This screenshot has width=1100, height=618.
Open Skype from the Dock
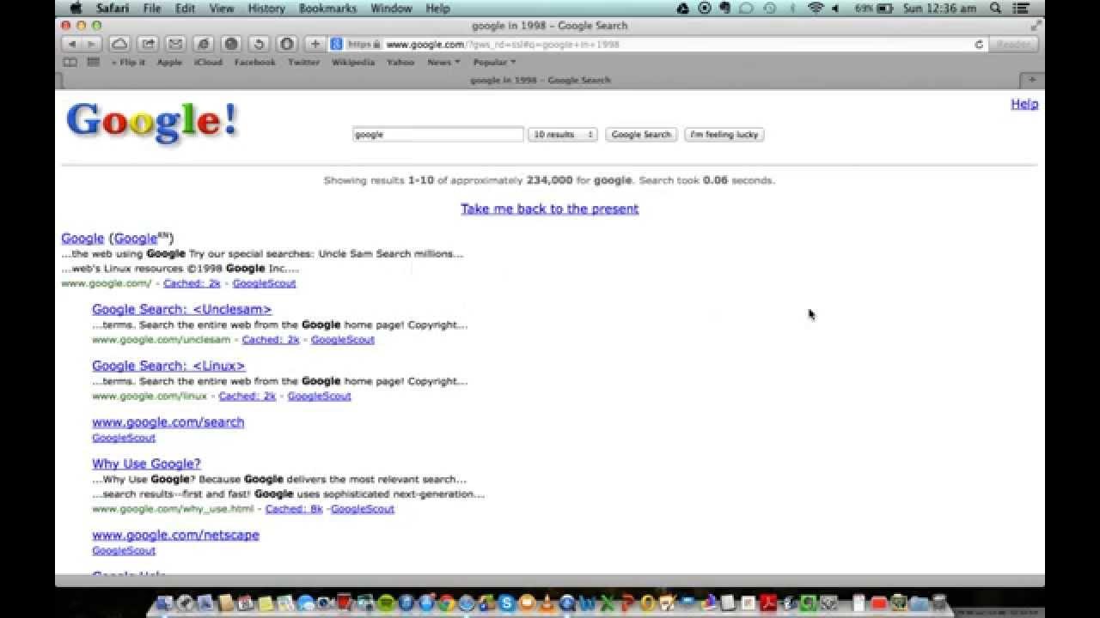[506, 603]
